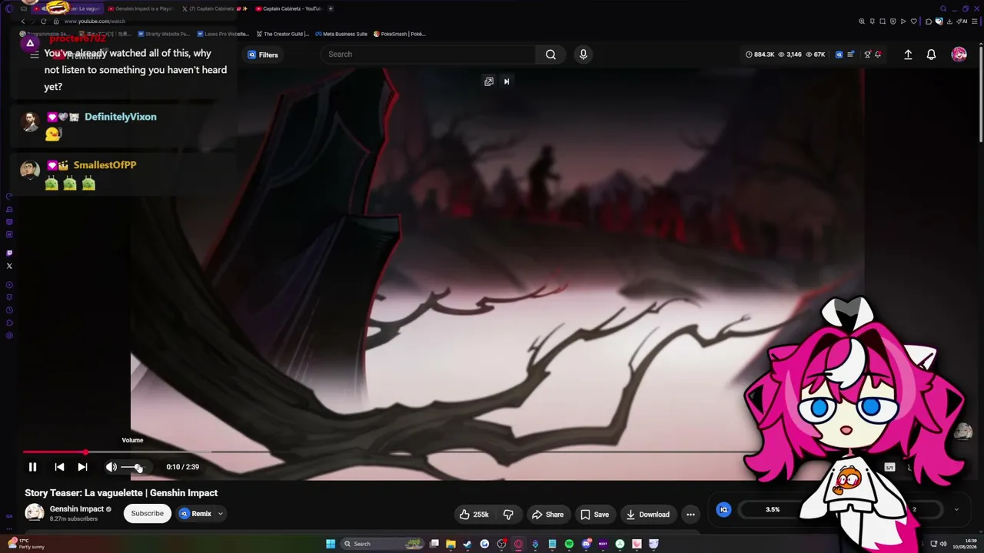Like the video with 255k likes
984x553 pixels.
point(474,515)
